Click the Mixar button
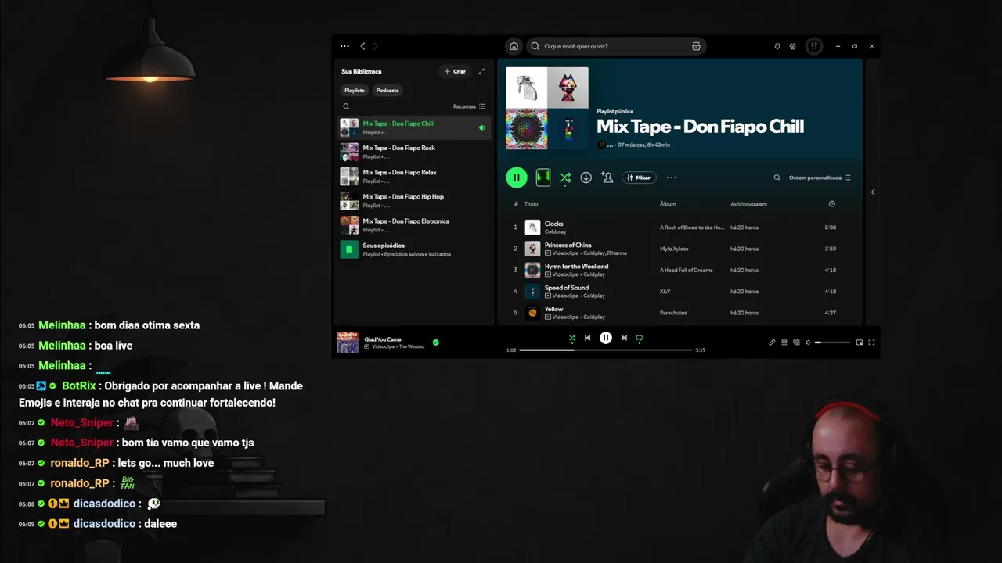 (x=639, y=178)
